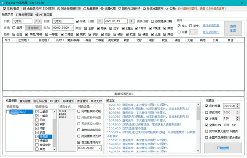This screenshot has width=247, height=158.
Task: Swap departure and destination stations
Action: [x=37, y=21]
